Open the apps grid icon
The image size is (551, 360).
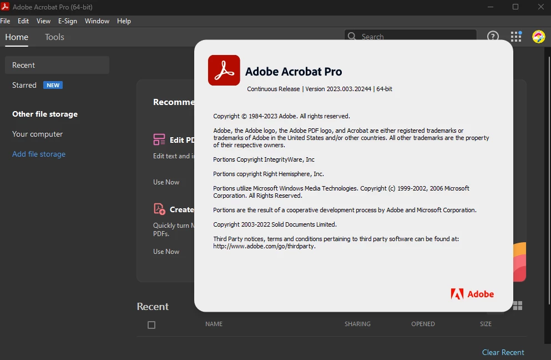516,36
